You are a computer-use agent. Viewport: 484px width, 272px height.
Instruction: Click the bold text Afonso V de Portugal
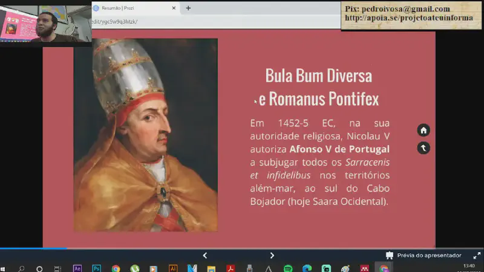tap(339, 149)
